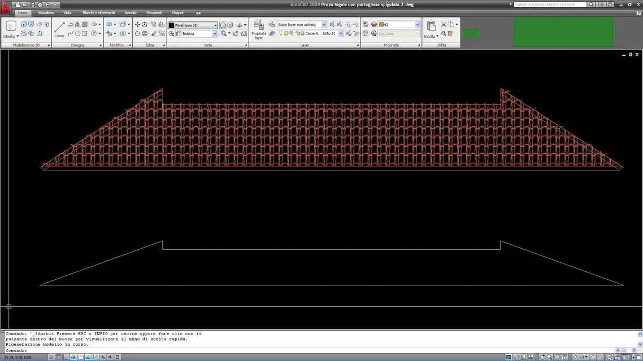Click the Move tool in Edita panel
This screenshot has width=643, height=361.
(x=137, y=25)
